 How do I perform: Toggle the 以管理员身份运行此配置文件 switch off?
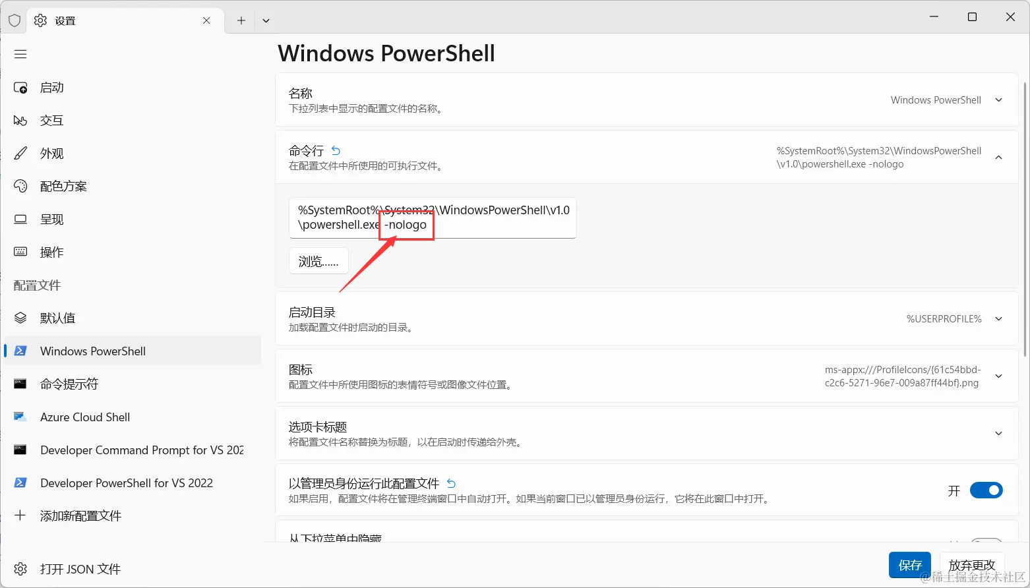pyautogui.click(x=986, y=490)
